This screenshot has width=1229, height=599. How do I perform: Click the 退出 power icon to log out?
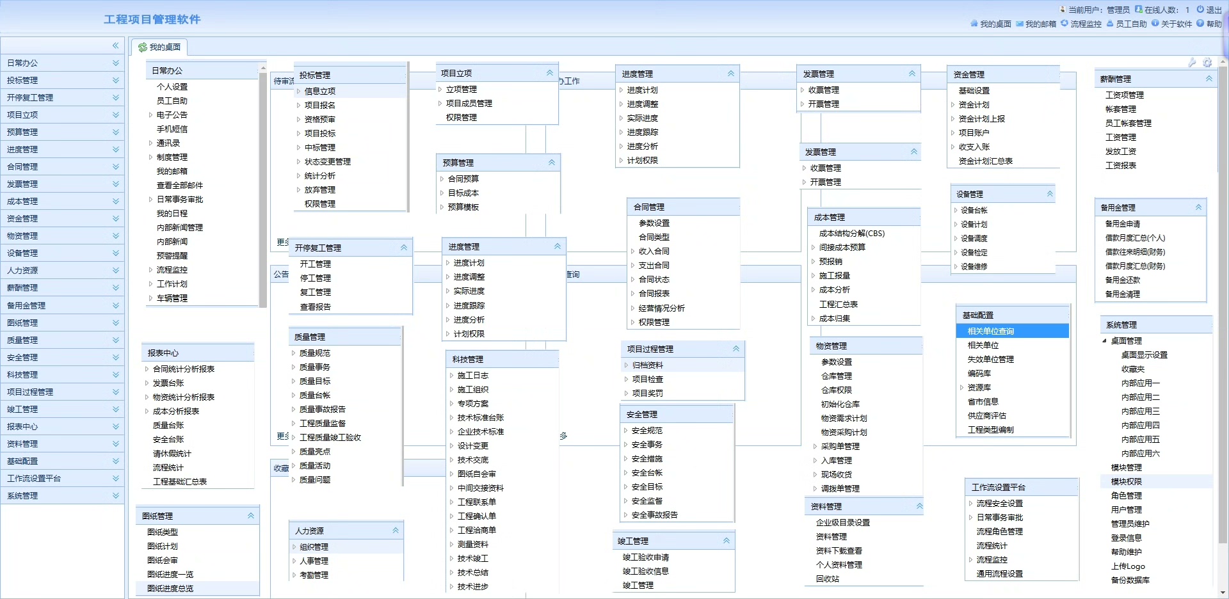[1201, 10]
